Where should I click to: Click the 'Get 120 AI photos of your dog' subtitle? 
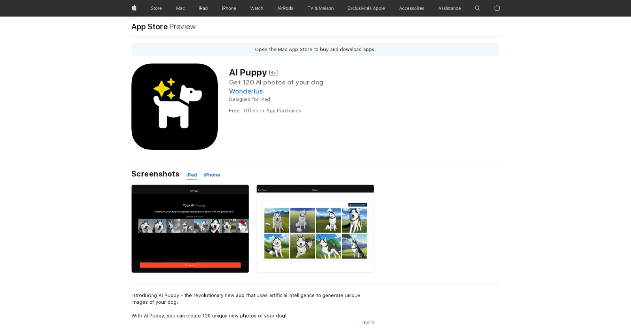point(276,82)
